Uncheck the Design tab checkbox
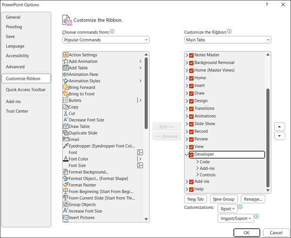The width and height of the screenshot is (291, 238). click(192, 101)
